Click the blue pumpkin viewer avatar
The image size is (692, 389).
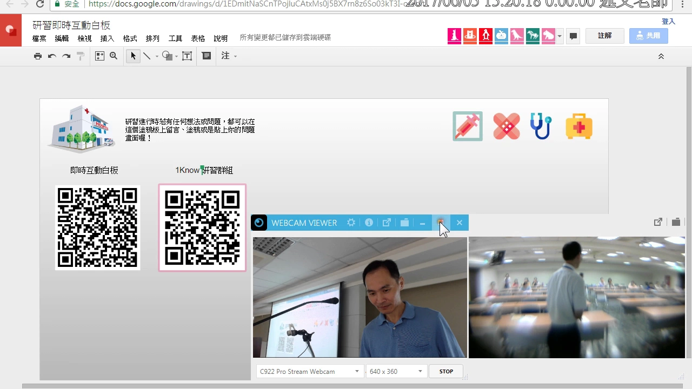pos(501,36)
